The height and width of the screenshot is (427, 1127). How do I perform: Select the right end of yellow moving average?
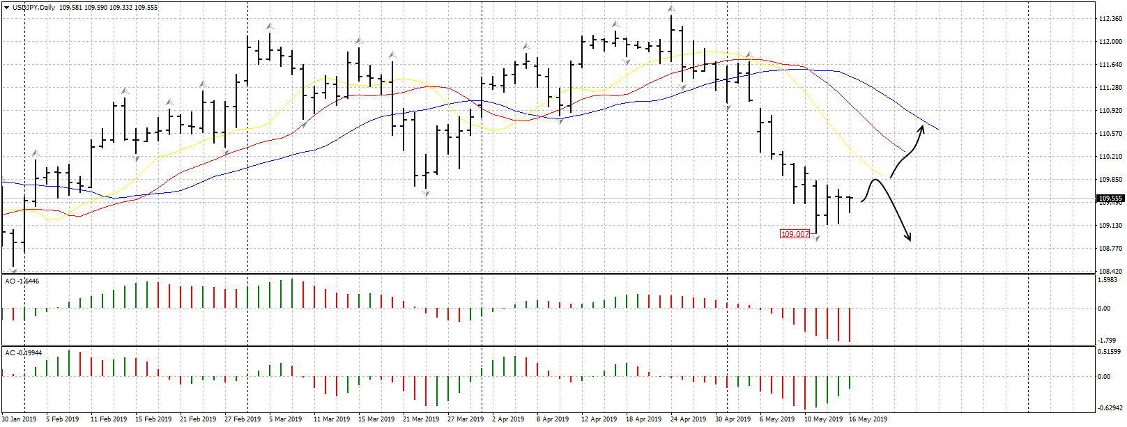[x=887, y=178]
